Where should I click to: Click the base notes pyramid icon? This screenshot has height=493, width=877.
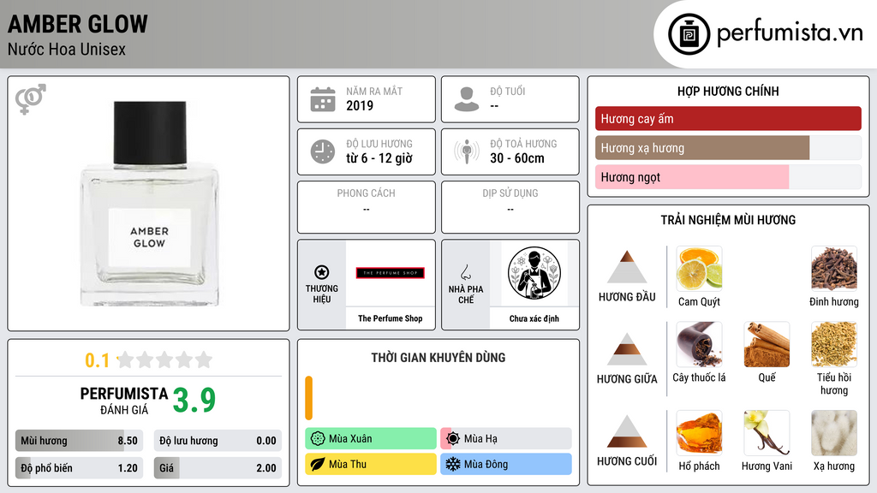(x=627, y=431)
